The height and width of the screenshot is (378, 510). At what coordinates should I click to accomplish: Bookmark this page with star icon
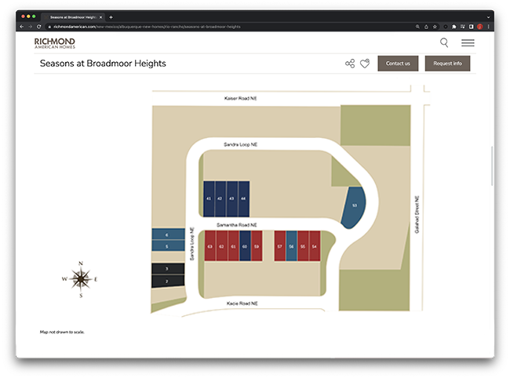click(435, 27)
